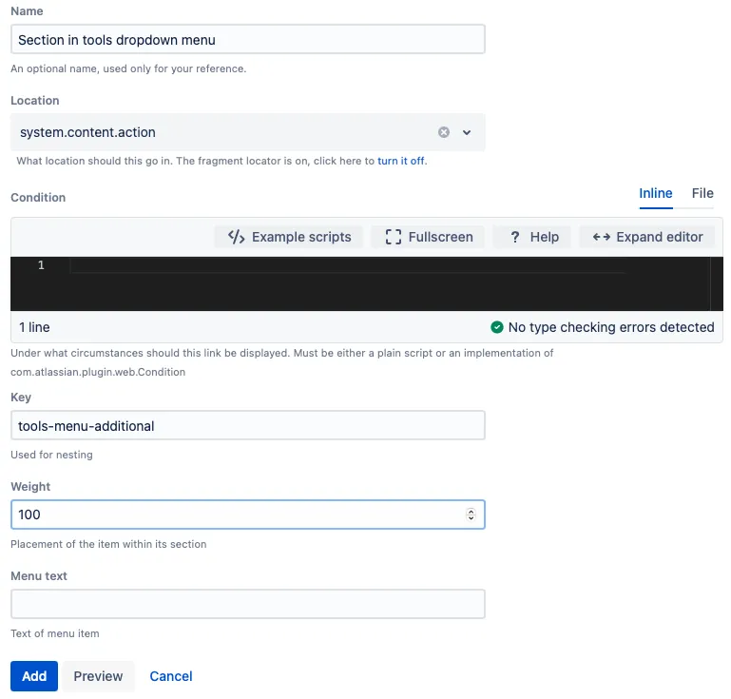The width and height of the screenshot is (731, 699).
Task: Click 'No type checking errors detected' text
Action: coord(611,327)
